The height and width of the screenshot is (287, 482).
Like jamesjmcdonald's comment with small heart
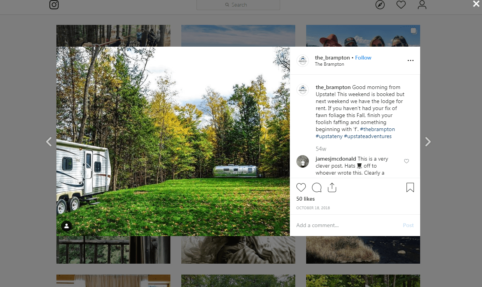pos(407,161)
